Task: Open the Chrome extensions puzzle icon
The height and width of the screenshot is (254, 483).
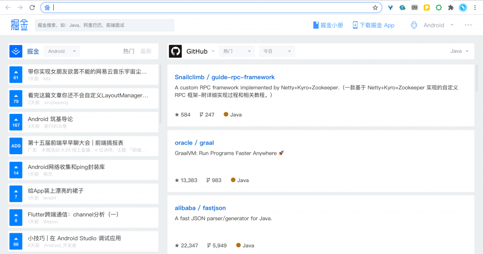Action: point(450,8)
